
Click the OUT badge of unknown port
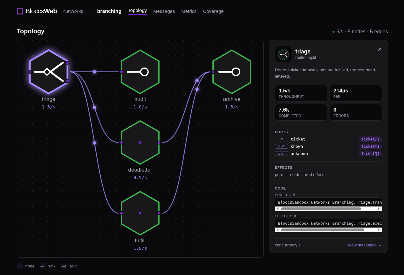(x=282, y=154)
